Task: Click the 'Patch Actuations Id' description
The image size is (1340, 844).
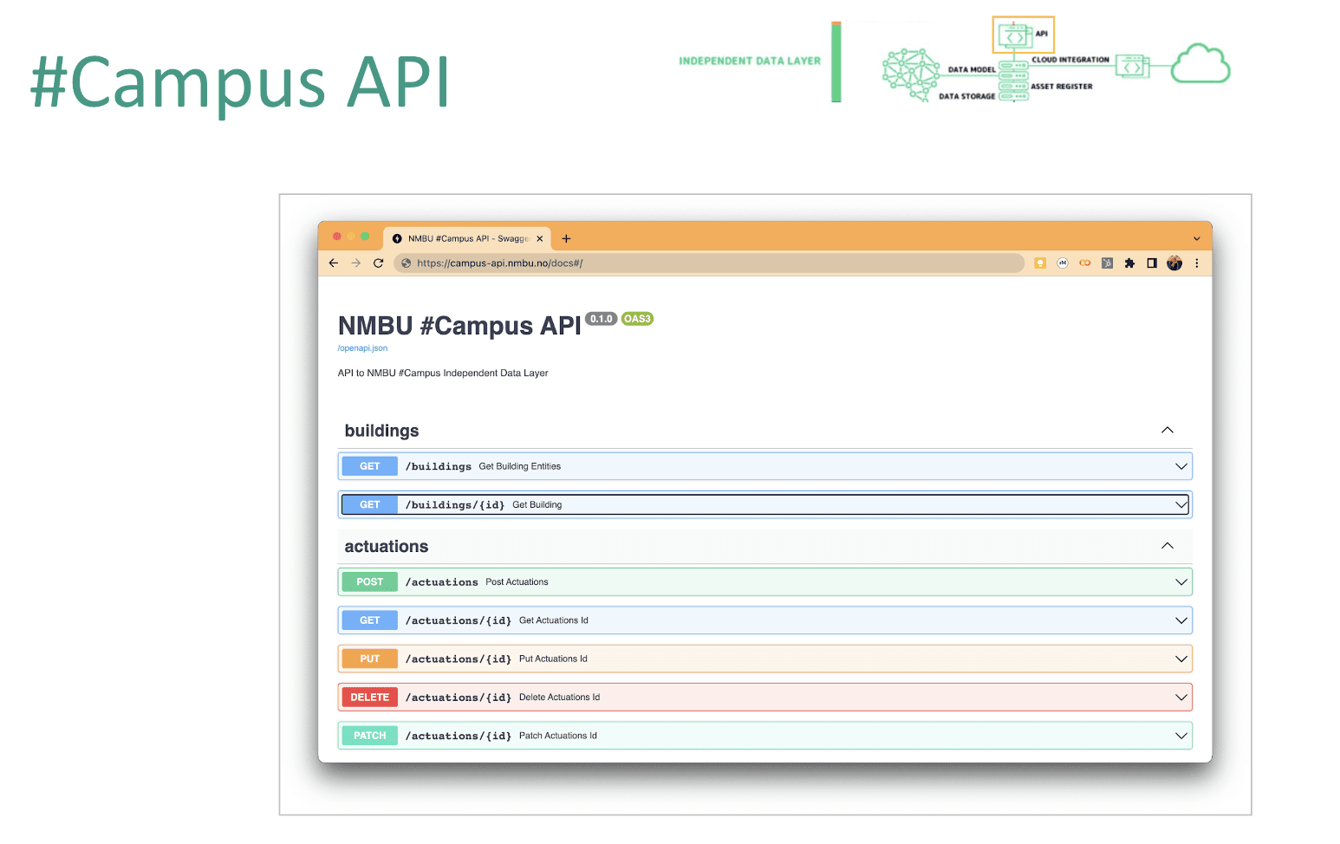Action: [558, 736]
